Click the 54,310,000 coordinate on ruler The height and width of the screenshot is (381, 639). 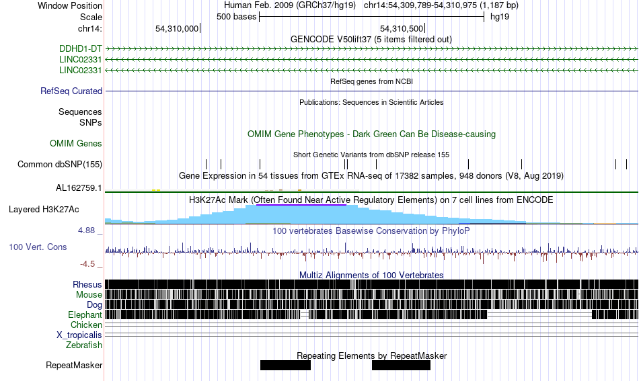(x=176, y=28)
